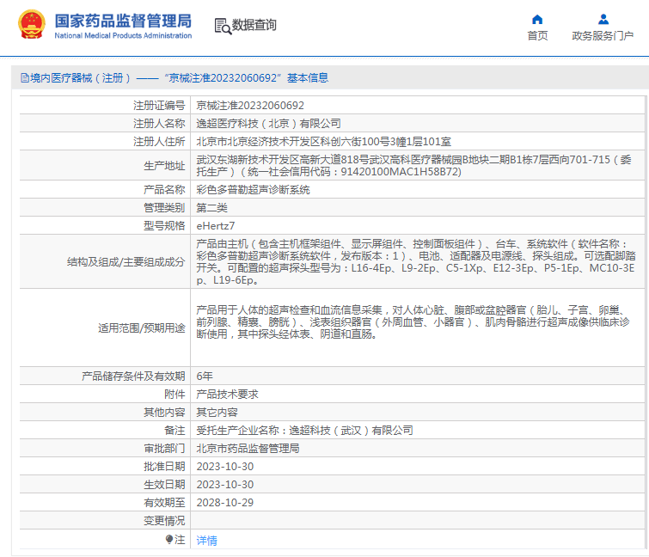This screenshot has height=557, width=649.
Task: Click the lightbulb icon beside 注
Action: [x=168, y=539]
